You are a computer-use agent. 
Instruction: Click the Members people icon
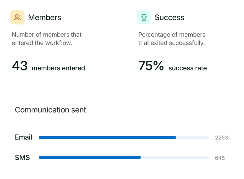[x=17, y=17]
